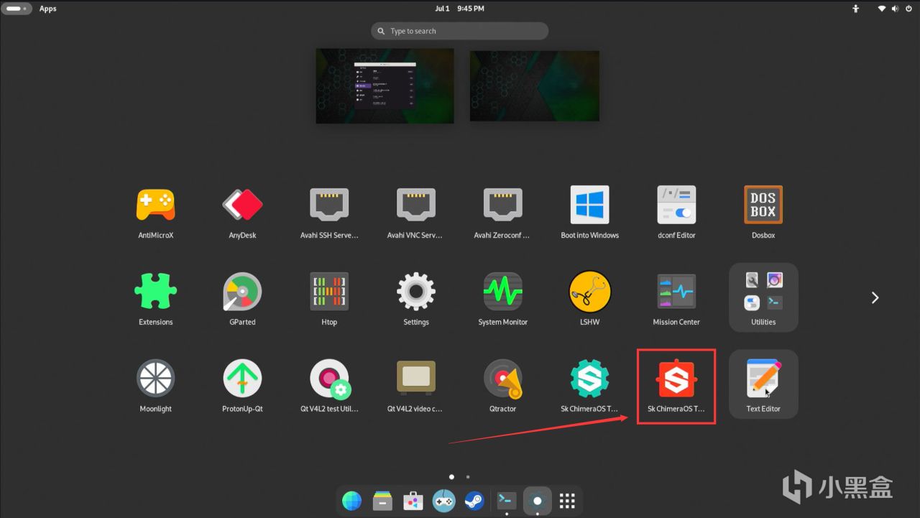Image resolution: width=920 pixels, height=518 pixels.
Task: Open Htop
Action: click(329, 292)
